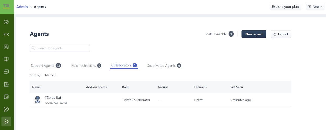Click TSplus Bot robot avatar
326x130 pixels.
tap(38, 100)
